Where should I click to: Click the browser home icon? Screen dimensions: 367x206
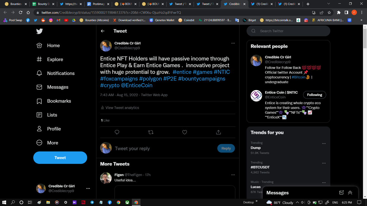pyautogui.click(x=28, y=13)
